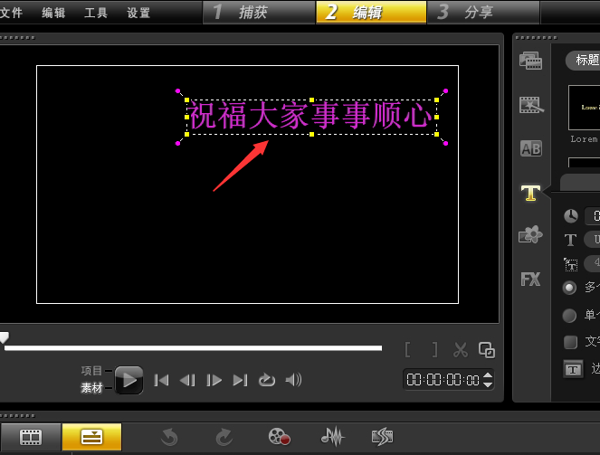600x455 pixels.
Task: Click the timecode field 00:00:00:00
Action: point(443,380)
